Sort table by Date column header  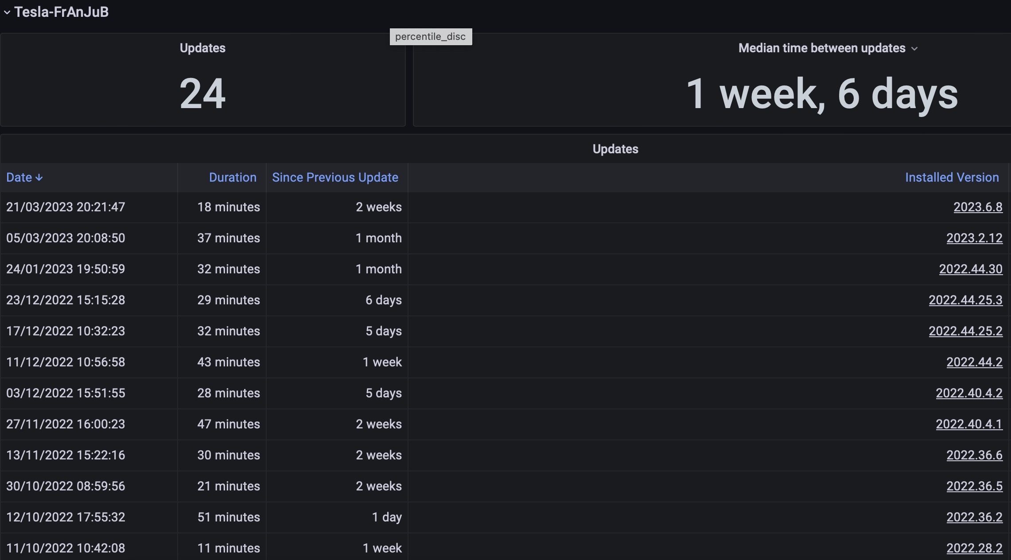click(19, 178)
